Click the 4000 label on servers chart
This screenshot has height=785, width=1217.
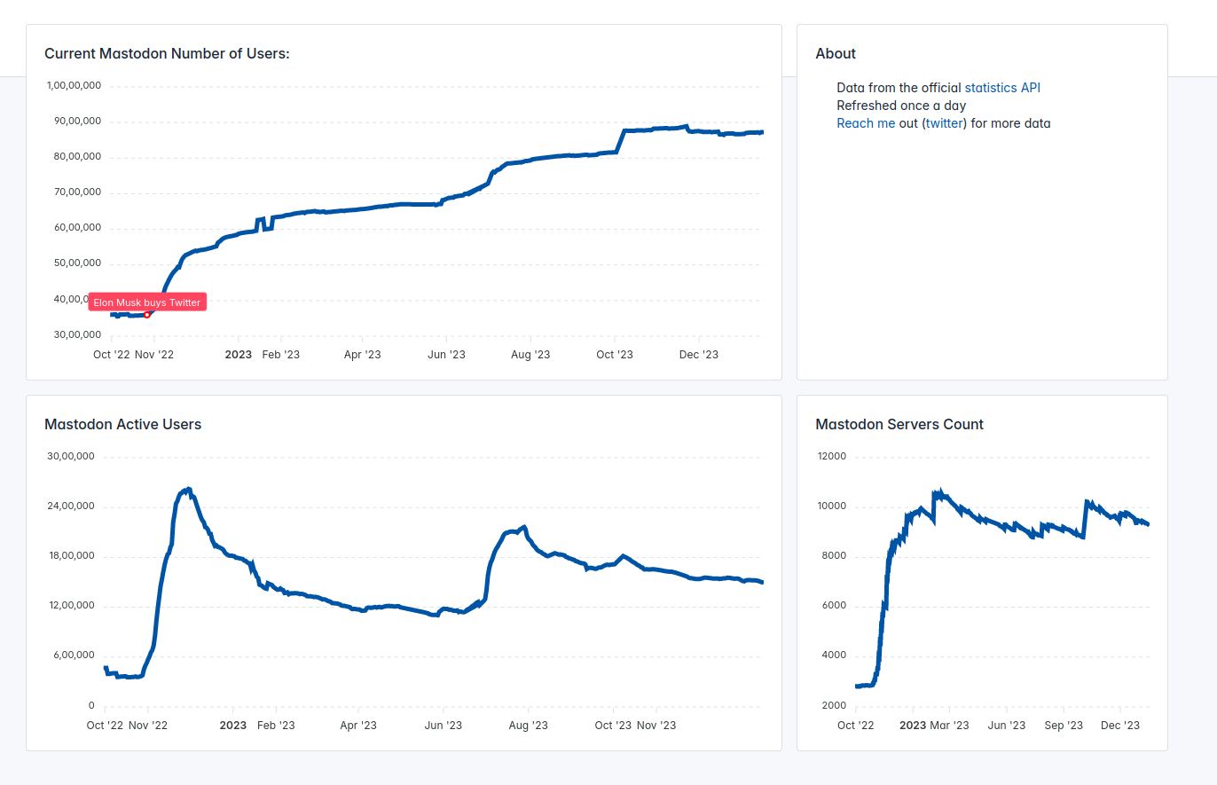click(834, 655)
